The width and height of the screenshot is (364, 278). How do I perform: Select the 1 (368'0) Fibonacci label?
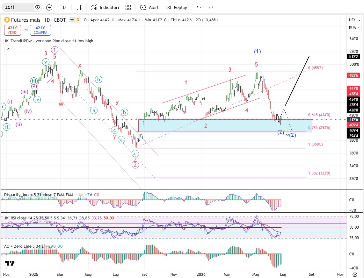pyautogui.click(x=315, y=144)
